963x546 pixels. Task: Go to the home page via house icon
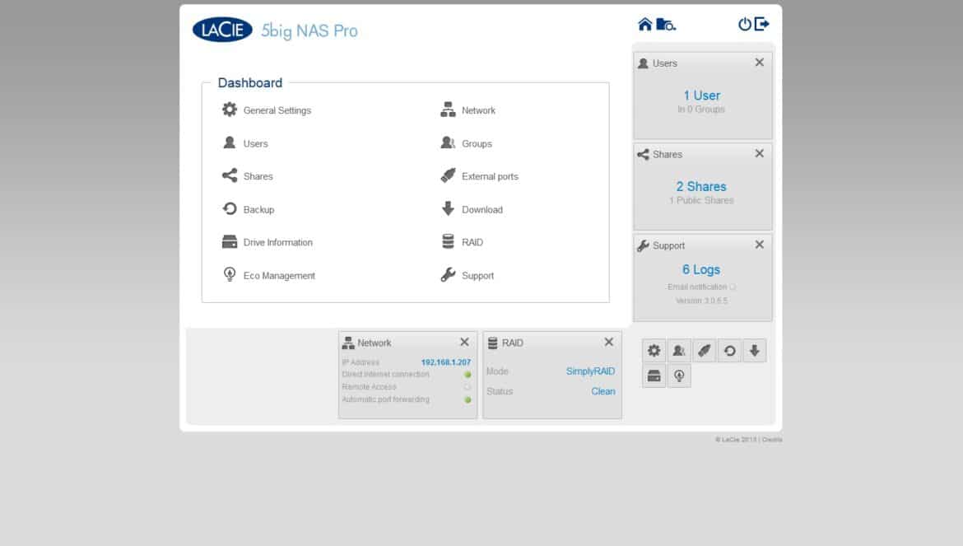click(644, 24)
